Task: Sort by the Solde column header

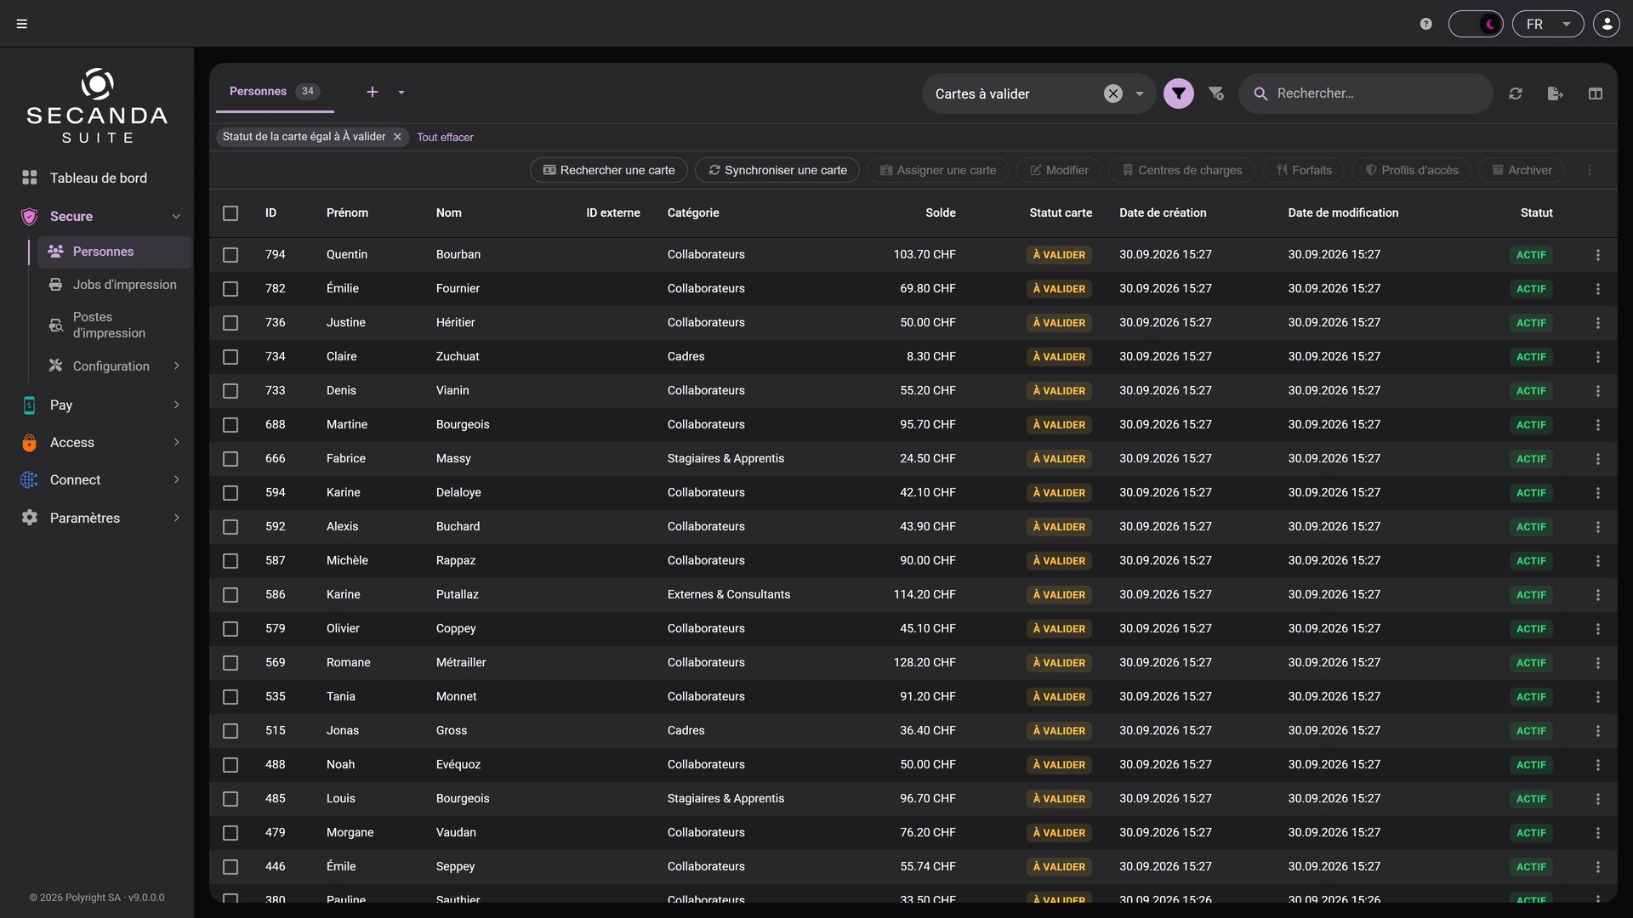Action: point(940,212)
